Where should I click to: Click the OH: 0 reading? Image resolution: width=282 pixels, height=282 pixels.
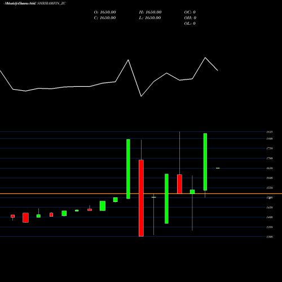tap(190, 18)
